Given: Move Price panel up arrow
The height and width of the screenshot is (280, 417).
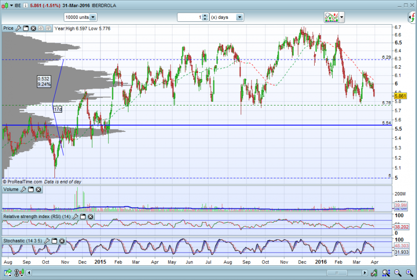Looking at the screenshot, I should pyautogui.click(x=48, y=28).
